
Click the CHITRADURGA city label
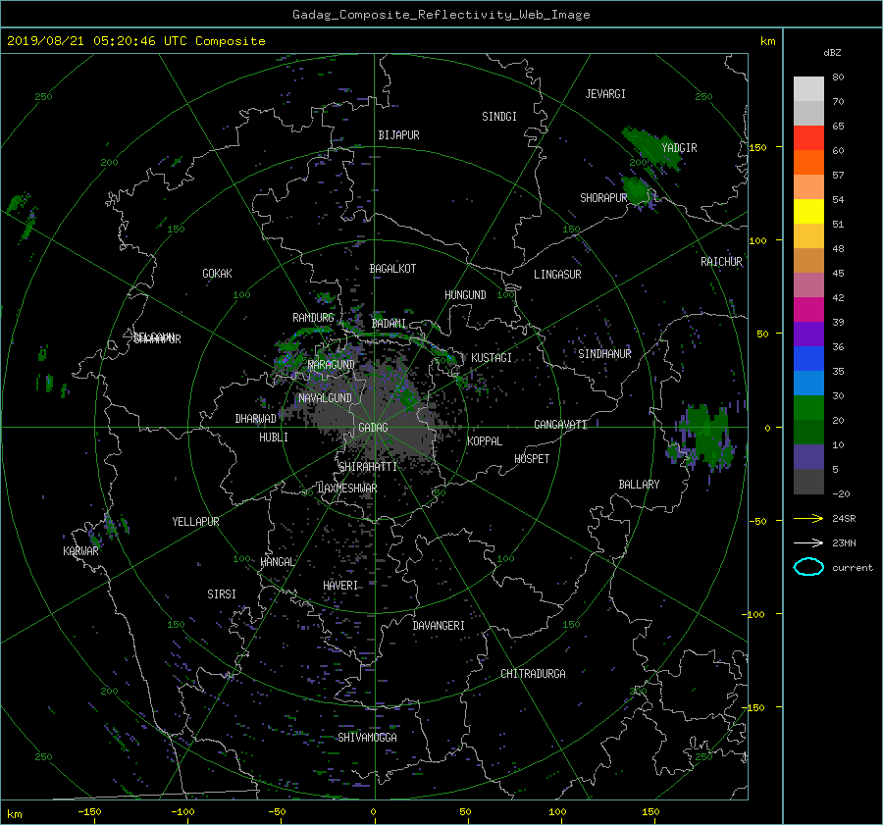pyautogui.click(x=533, y=674)
